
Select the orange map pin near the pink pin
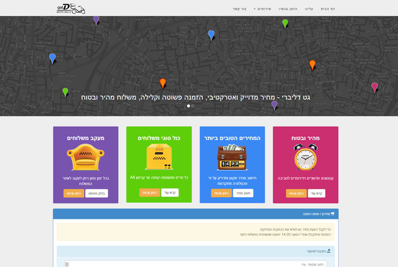[312, 65]
